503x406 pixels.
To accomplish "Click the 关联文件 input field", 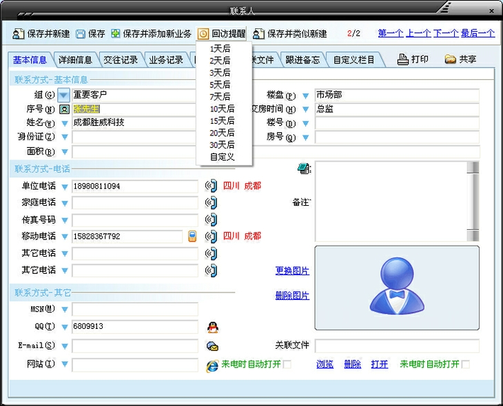I will coord(397,346).
